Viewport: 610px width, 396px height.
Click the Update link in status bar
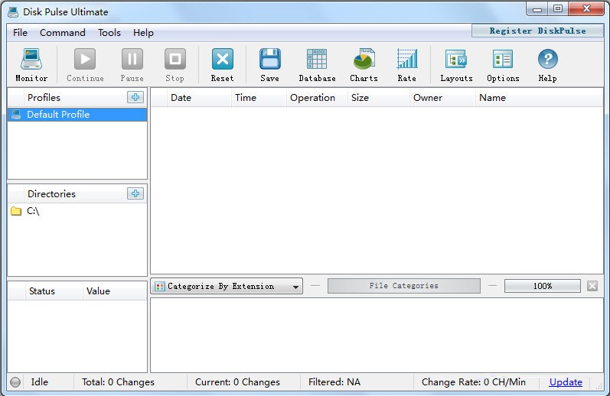click(566, 382)
